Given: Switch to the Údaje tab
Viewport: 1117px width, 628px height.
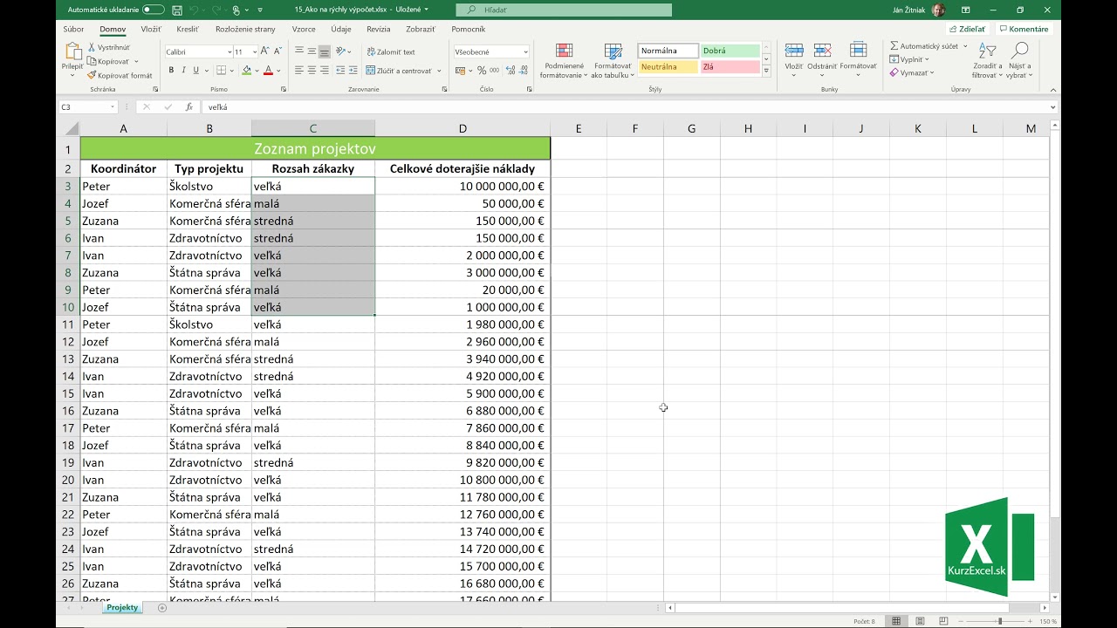Looking at the screenshot, I should pos(341,30).
